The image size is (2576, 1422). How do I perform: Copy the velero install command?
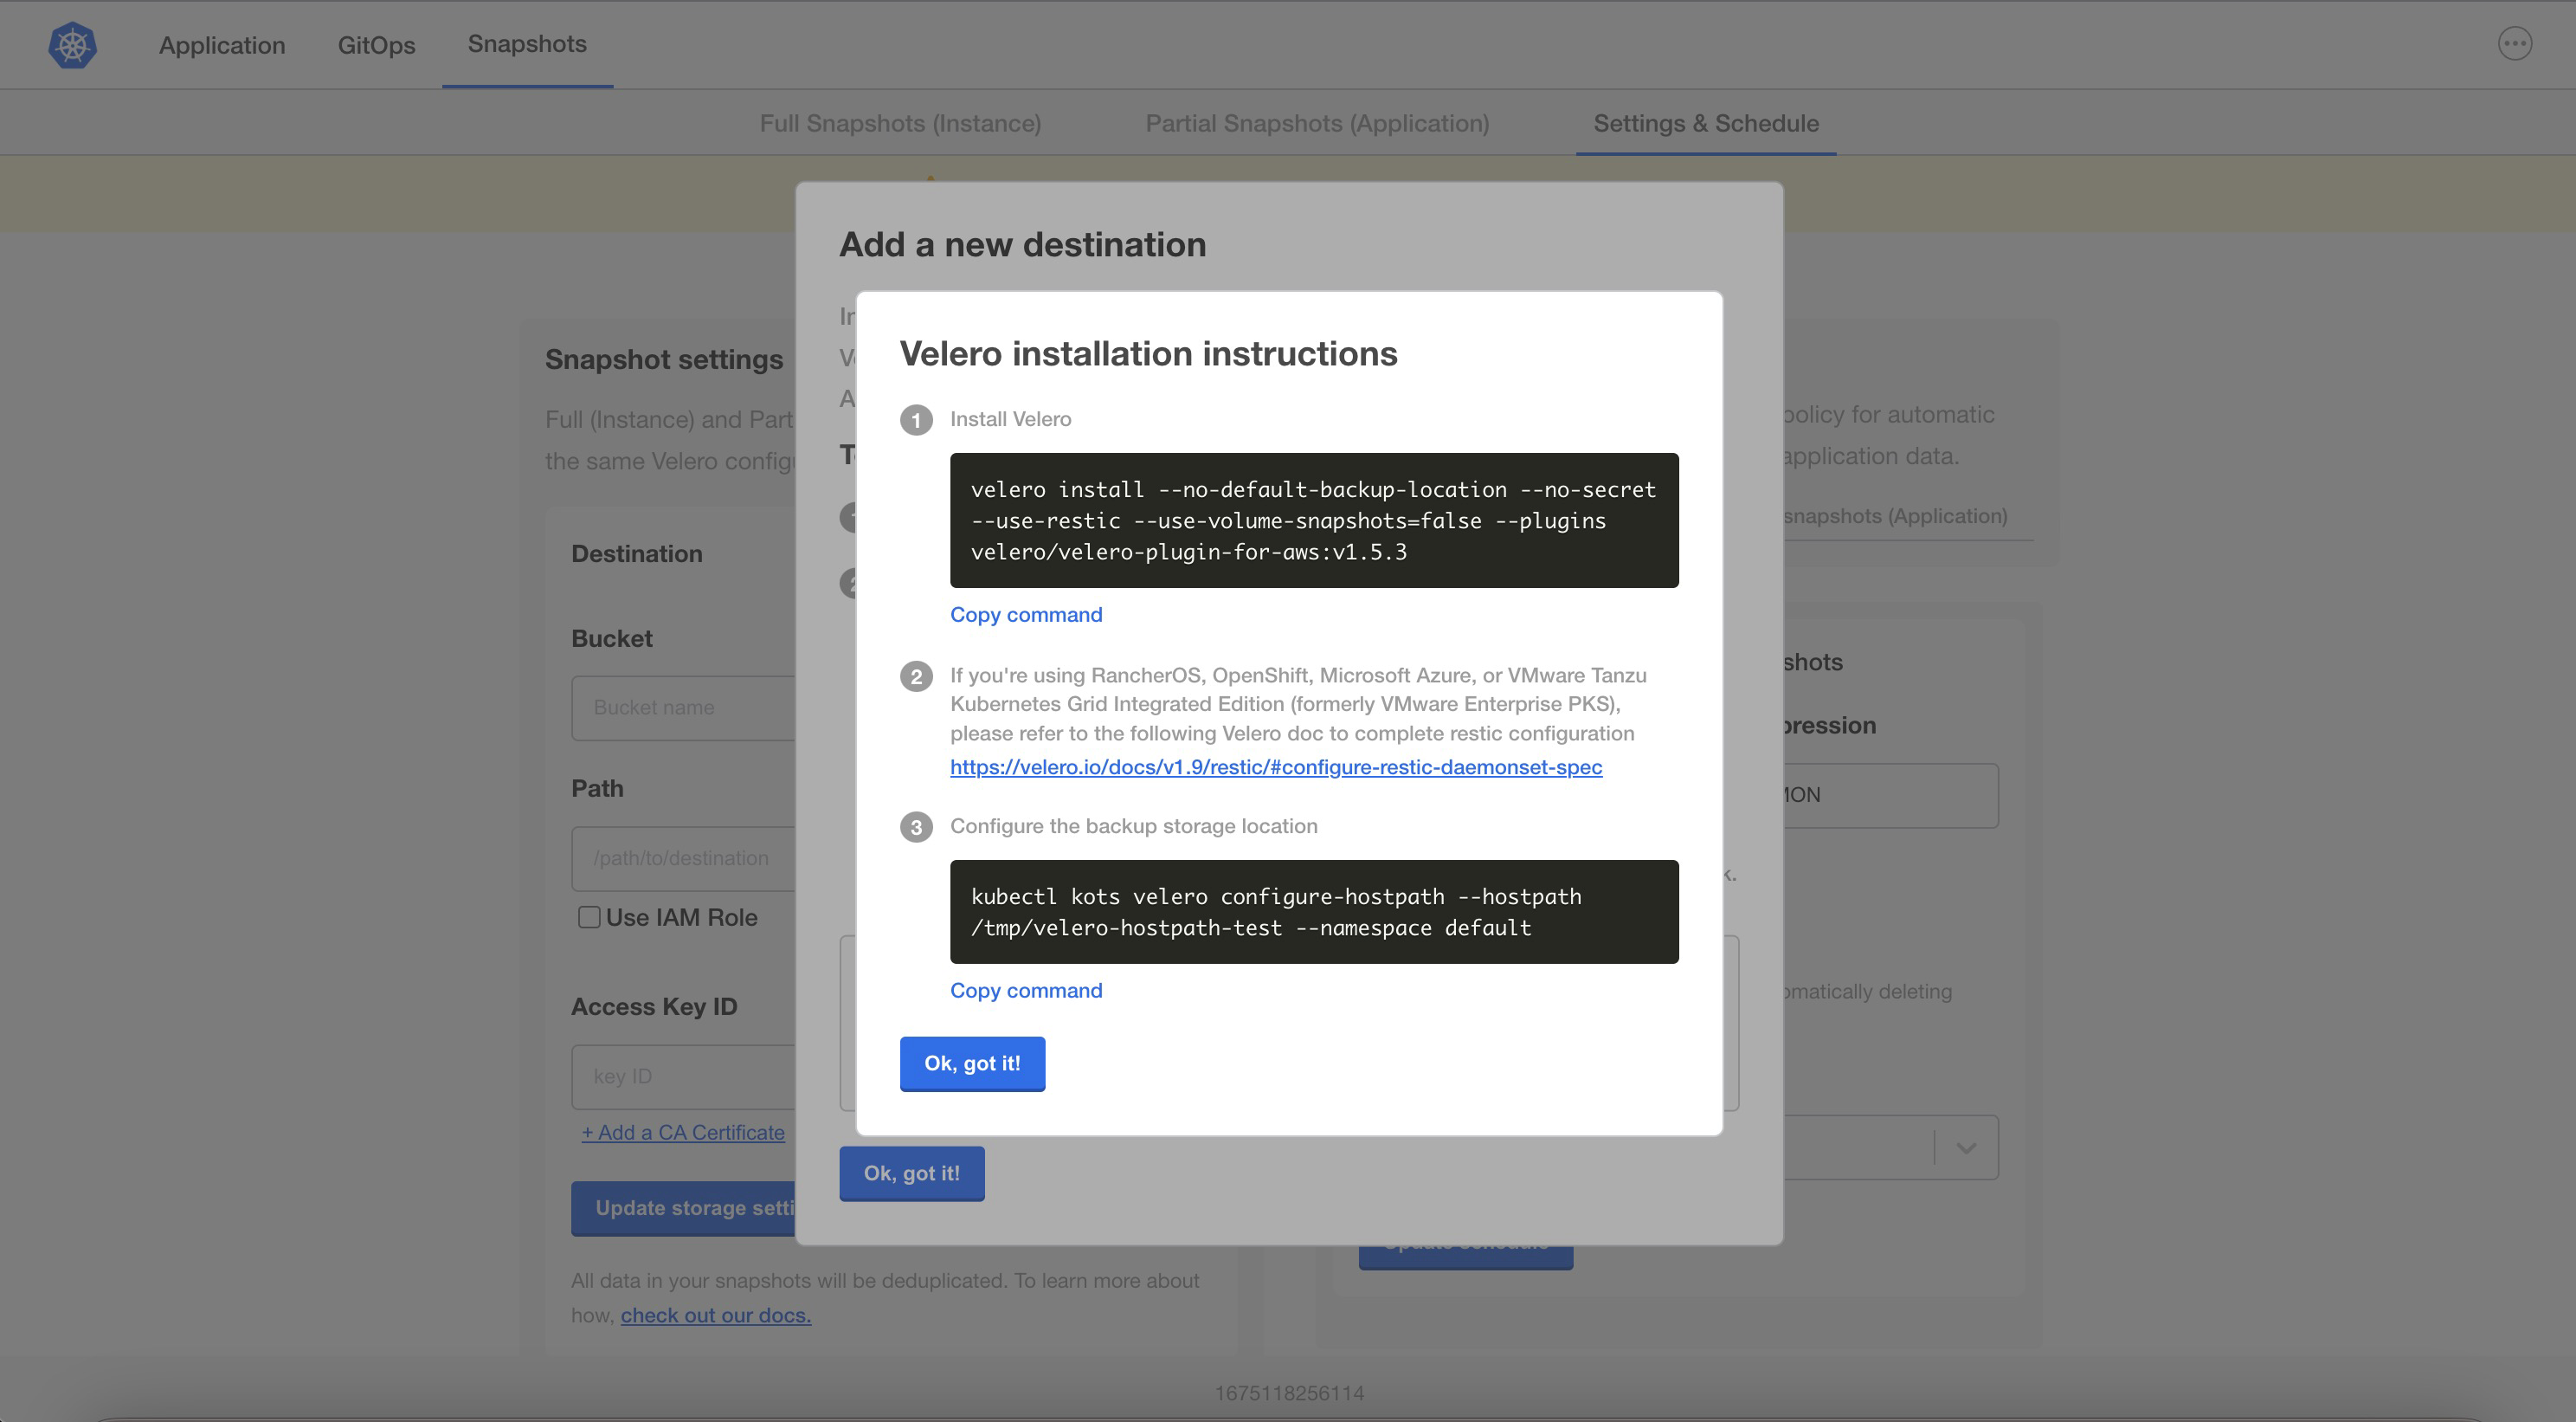(x=1026, y=613)
